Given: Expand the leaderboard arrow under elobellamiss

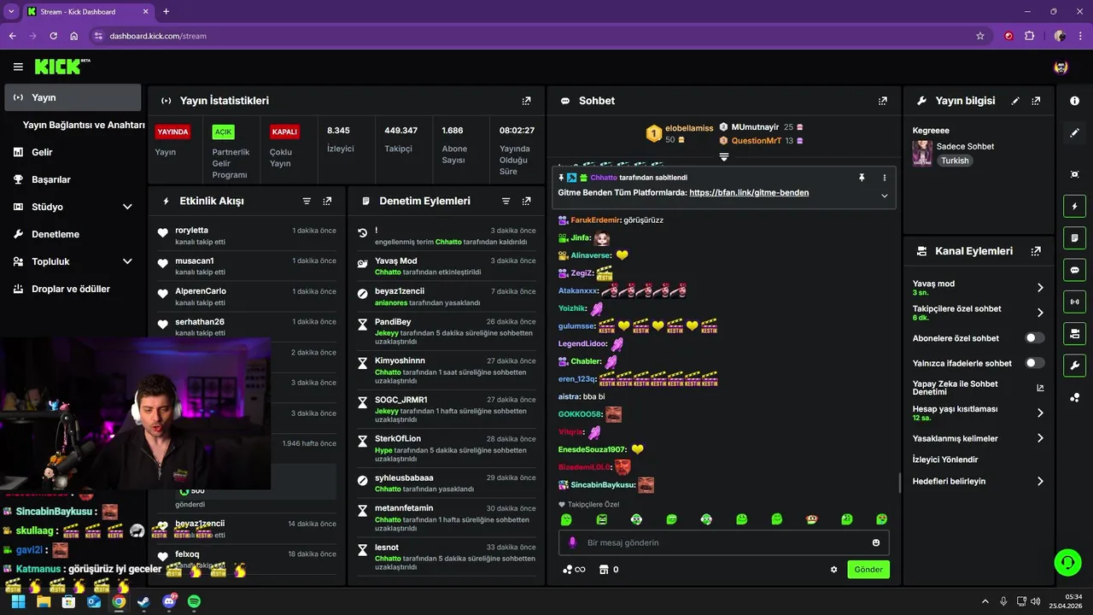Looking at the screenshot, I should (723, 157).
